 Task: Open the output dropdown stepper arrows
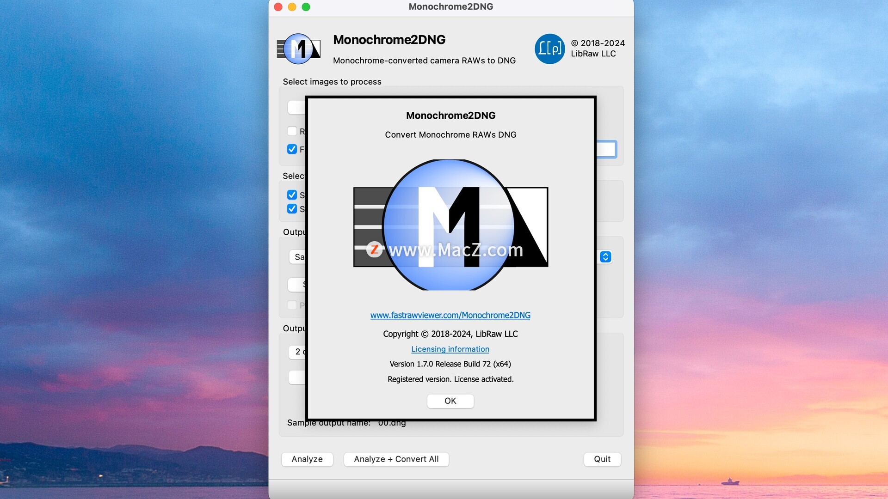(605, 257)
